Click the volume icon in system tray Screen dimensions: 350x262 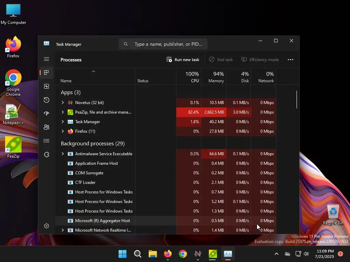point(306,254)
